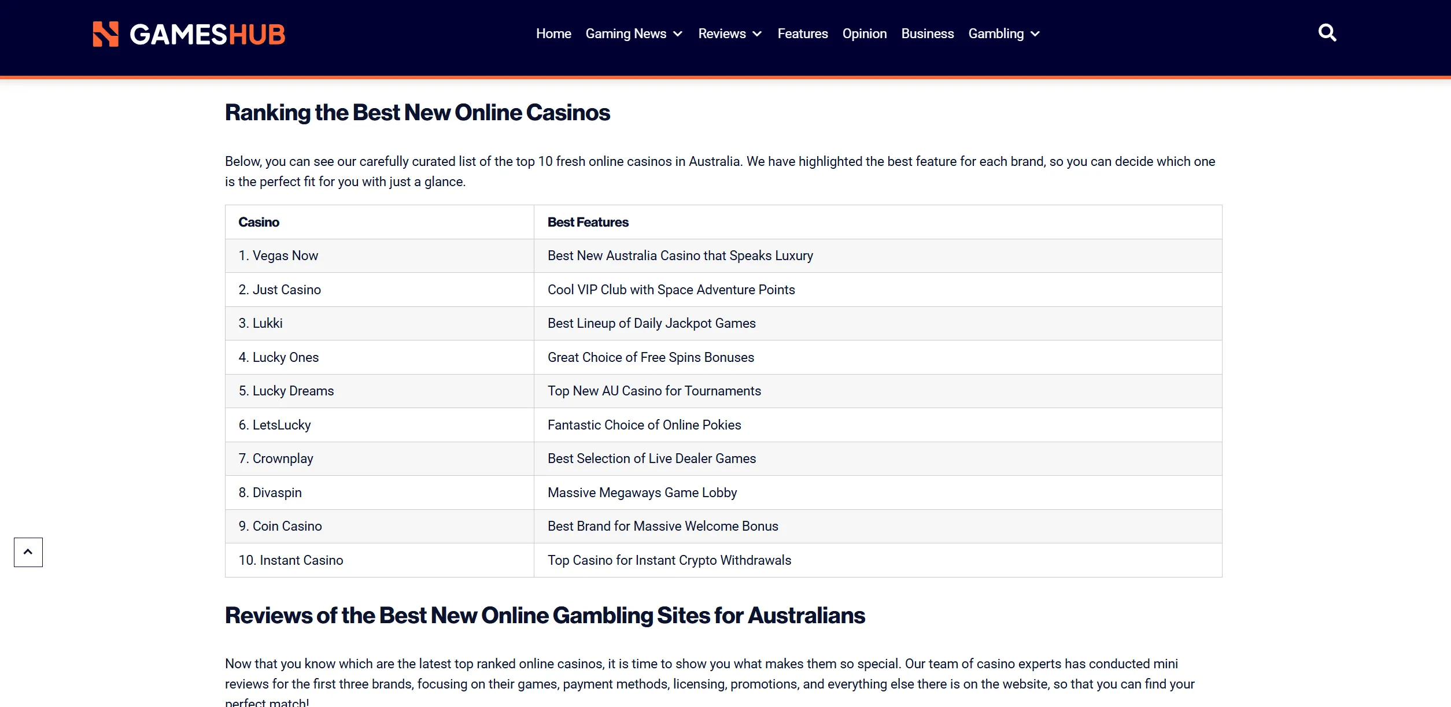Select the '1. Vegas Now' table cell
Screen dimensions: 1451x707
tap(379, 256)
